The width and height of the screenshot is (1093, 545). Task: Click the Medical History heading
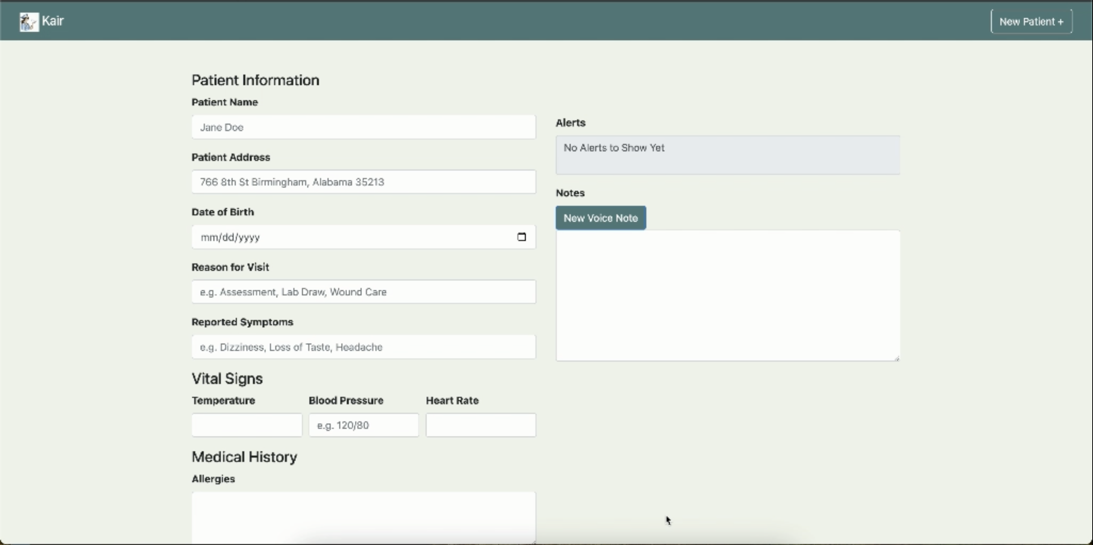(244, 457)
